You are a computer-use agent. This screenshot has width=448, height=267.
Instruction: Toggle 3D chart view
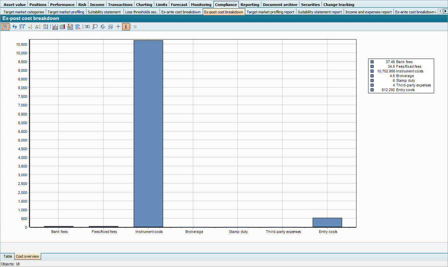tap(87, 27)
